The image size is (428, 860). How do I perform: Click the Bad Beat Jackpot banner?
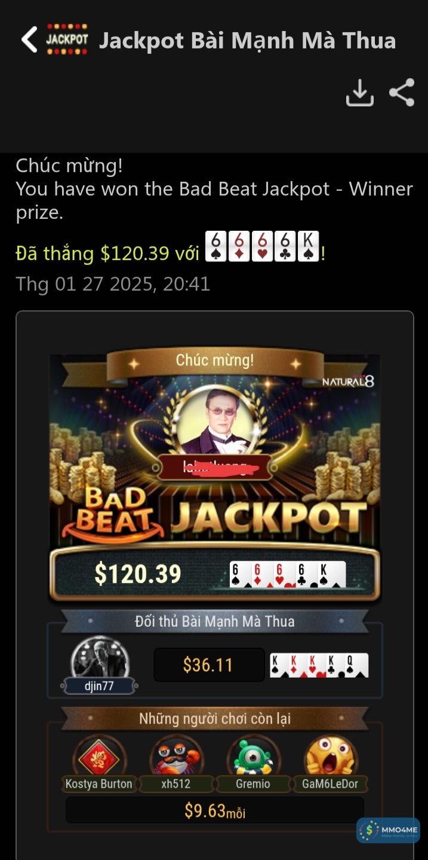[x=215, y=510]
